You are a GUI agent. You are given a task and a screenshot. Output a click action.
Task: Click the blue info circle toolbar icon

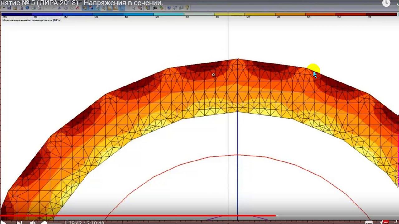27,8
